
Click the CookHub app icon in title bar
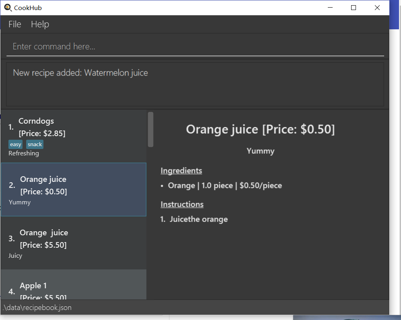point(8,8)
